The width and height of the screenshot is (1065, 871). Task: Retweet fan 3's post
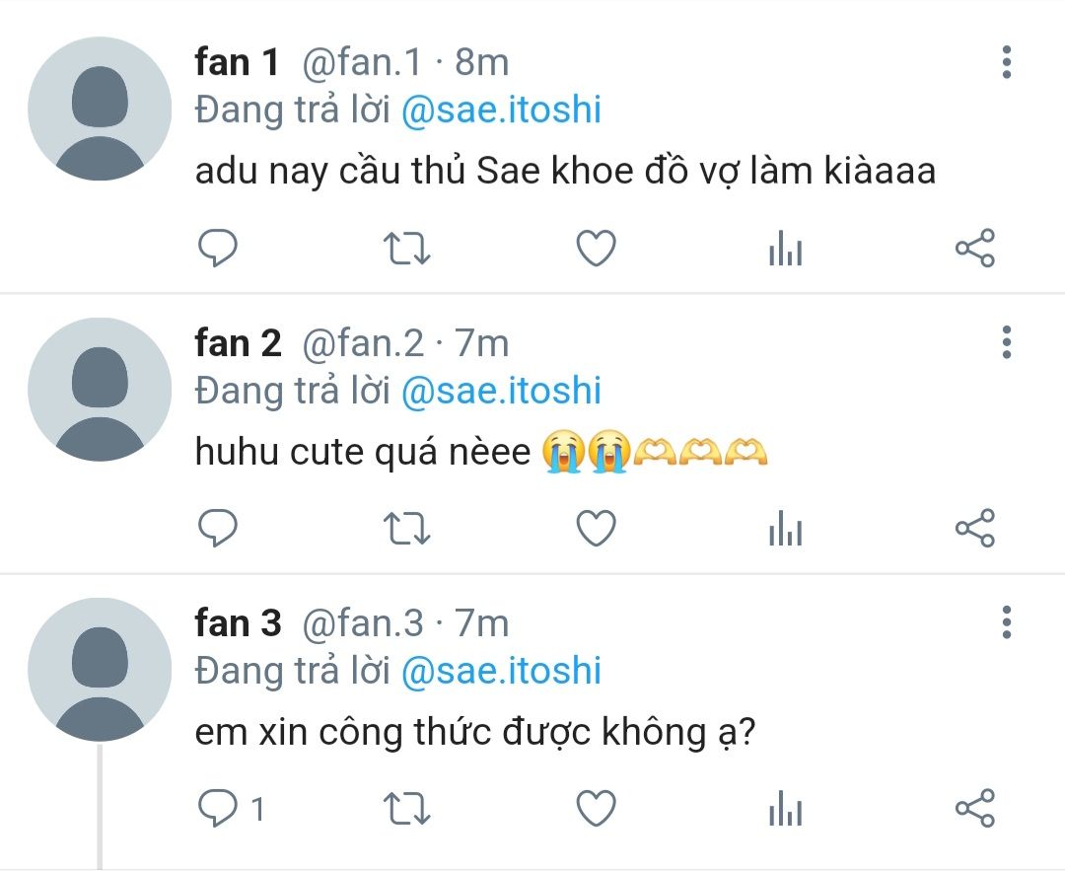407,809
